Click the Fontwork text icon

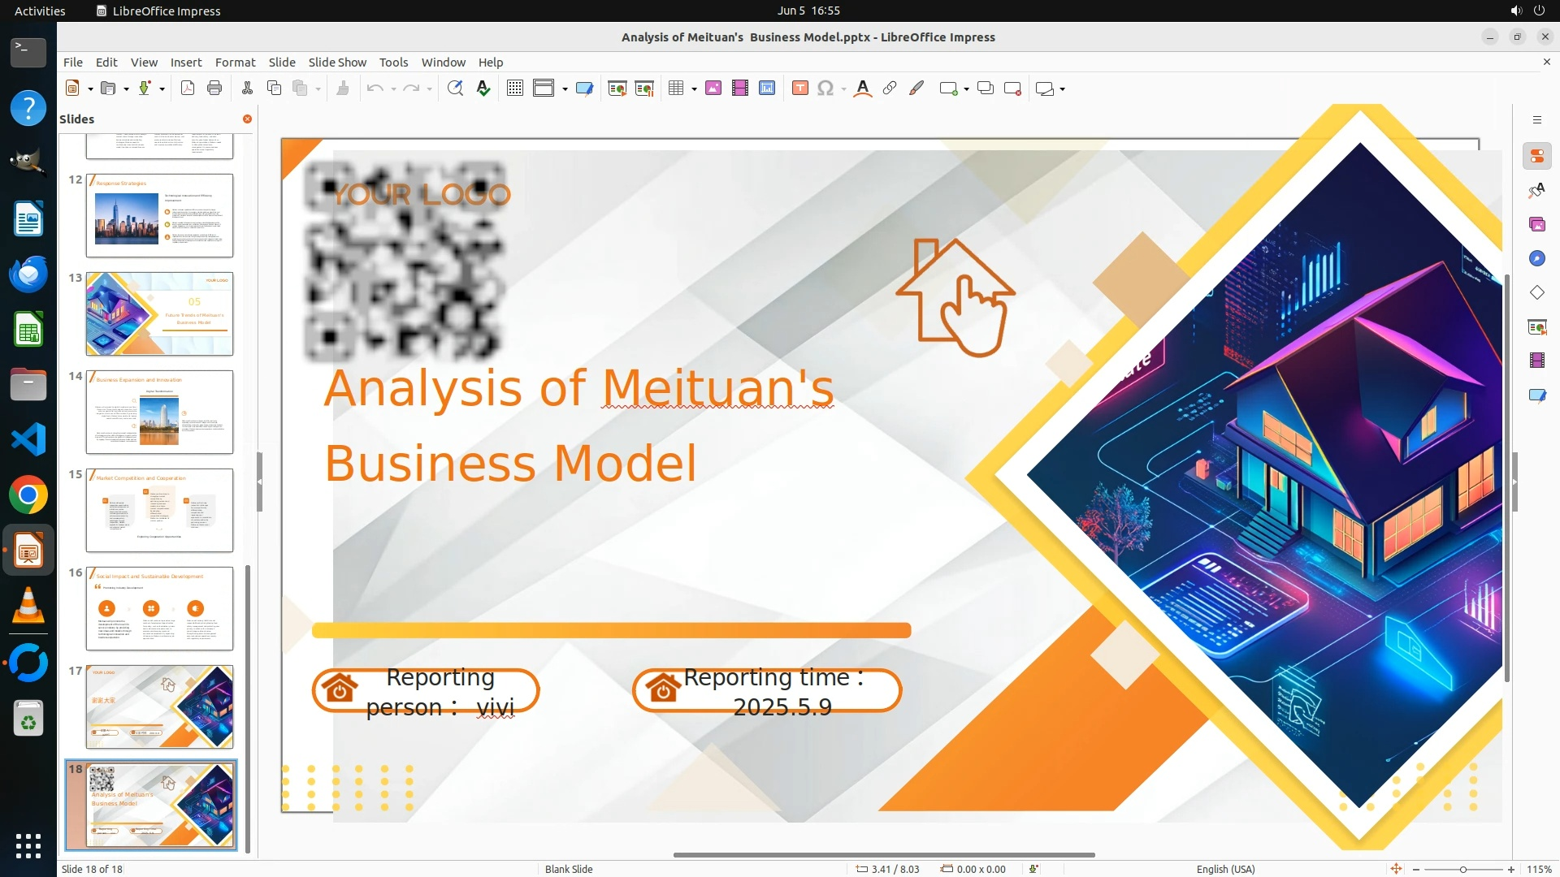[x=863, y=89]
